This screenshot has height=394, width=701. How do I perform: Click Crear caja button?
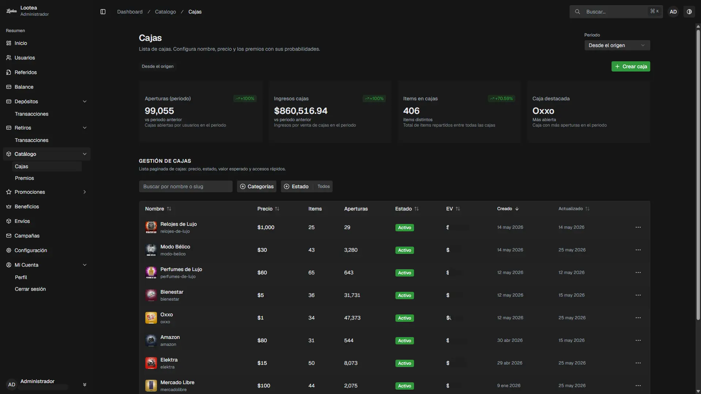(x=631, y=66)
